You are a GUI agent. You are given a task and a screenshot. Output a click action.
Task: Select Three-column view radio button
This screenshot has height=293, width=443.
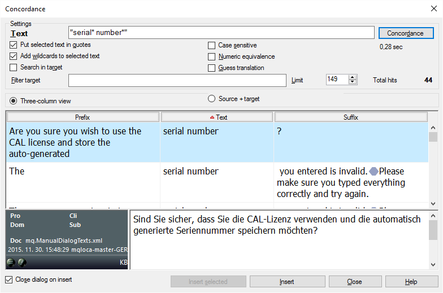(x=14, y=100)
